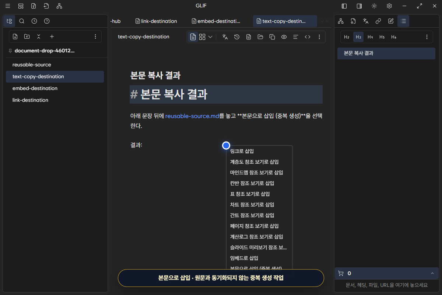Viewport: 442px width, 295px height.
Task: Click the copy icon in editor toolbar
Action: pyautogui.click(x=272, y=37)
